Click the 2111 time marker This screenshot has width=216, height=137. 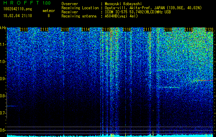click(24, 29)
